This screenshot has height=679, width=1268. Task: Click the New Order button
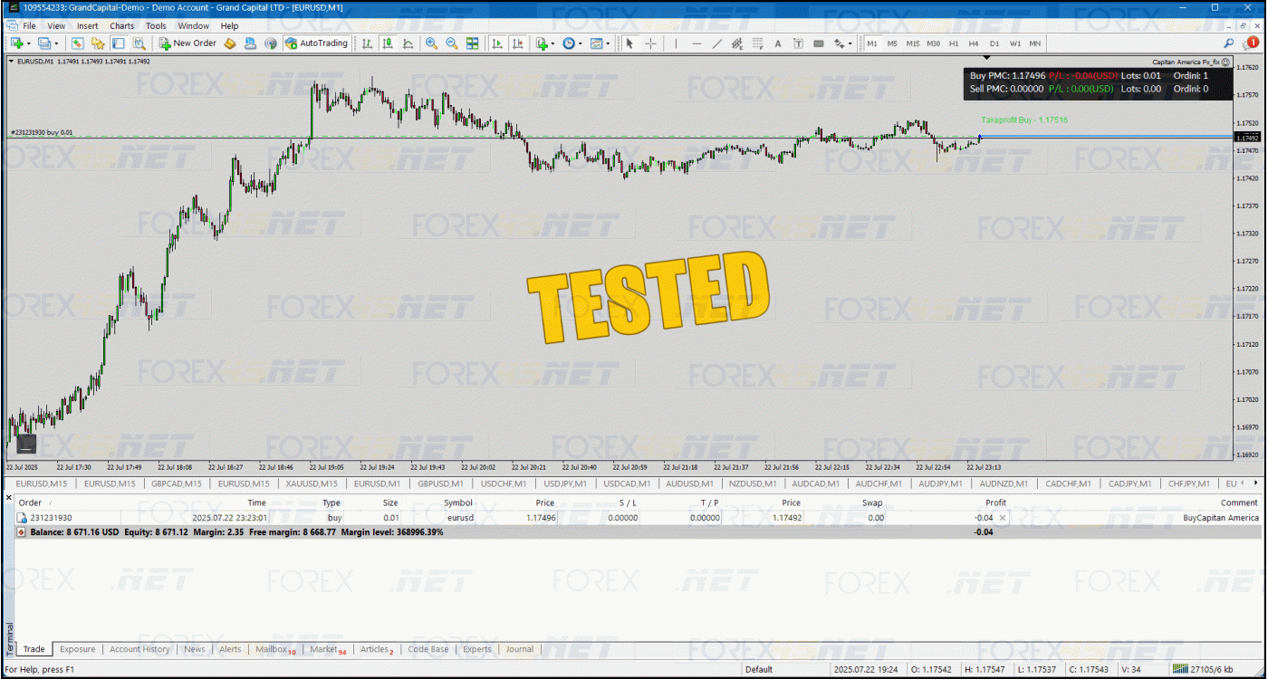click(187, 43)
